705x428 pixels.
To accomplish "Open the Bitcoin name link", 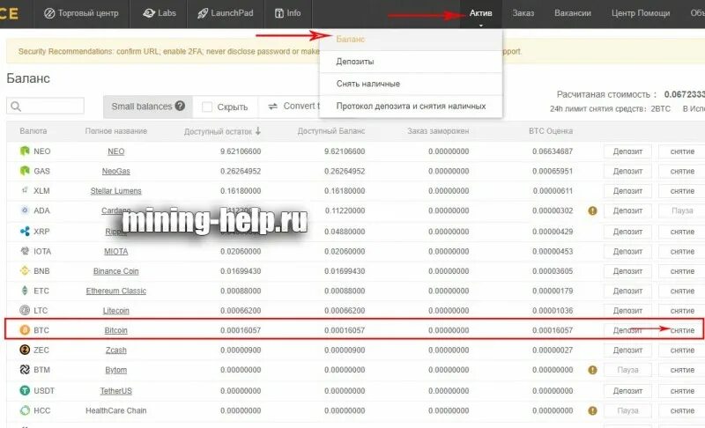I will (116, 330).
